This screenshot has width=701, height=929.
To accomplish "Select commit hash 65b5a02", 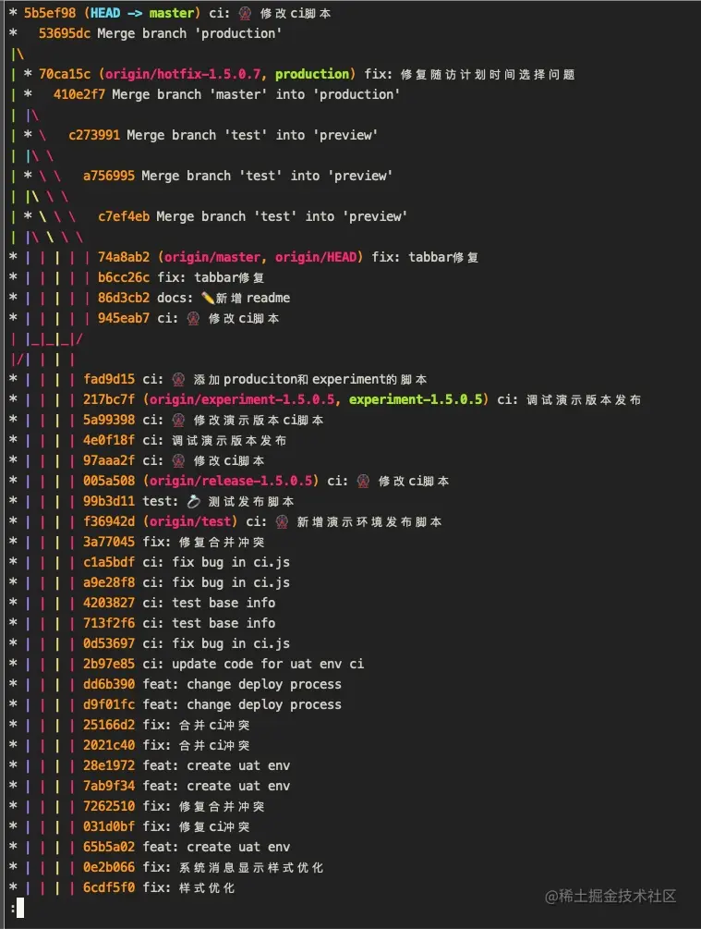I will [109, 848].
